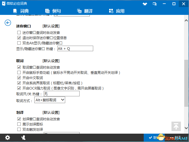Enable 双击Alt显示/隐藏迷你窗口 checkbox
The height and width of the screenshot is (142, 189).
coord(19,43)
